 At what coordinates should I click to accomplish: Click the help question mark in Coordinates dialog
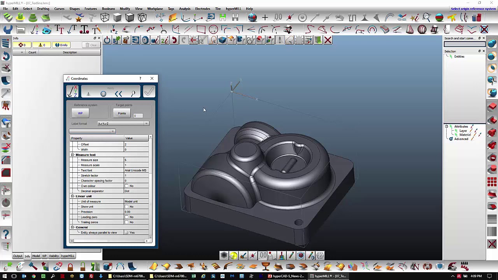(140, 79)
